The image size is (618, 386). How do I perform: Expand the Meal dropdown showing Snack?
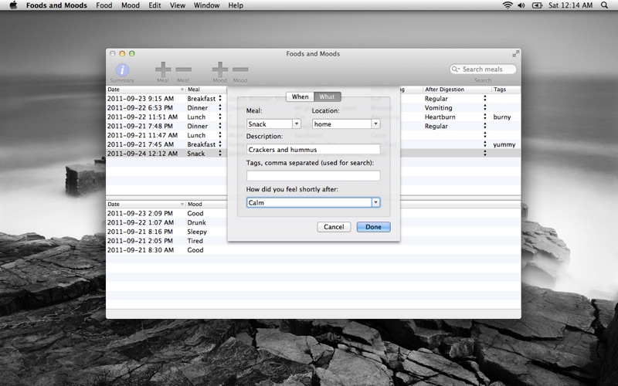pyautogui.click(x=297, y=124)
